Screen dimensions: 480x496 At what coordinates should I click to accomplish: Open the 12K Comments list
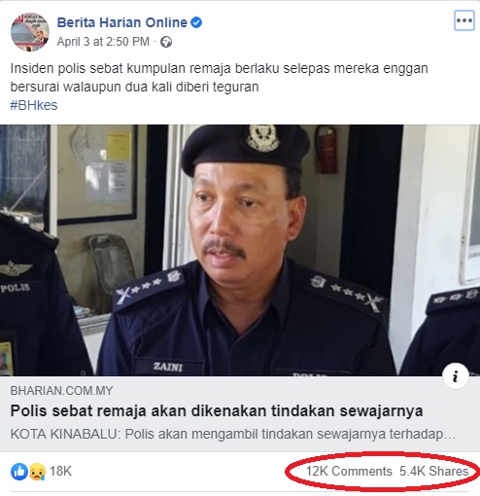349,471
